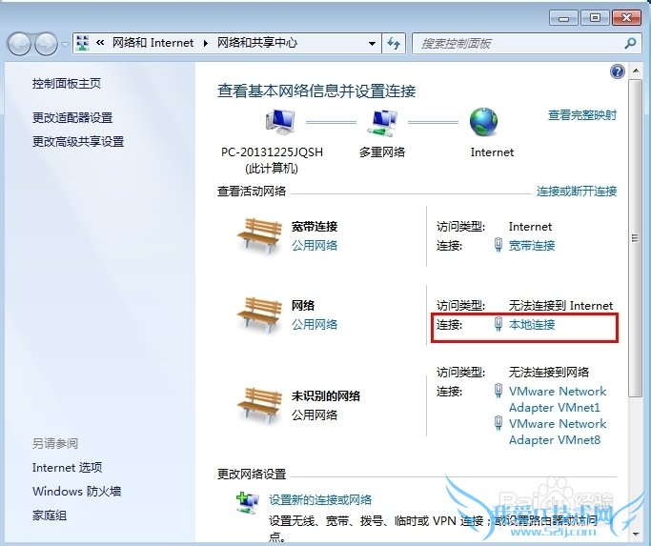Image resolution: width=651 pixels, height=546 pixels.
Task: Open VMware Network Adapter VMnet8 link
Action: coord(558,432)
